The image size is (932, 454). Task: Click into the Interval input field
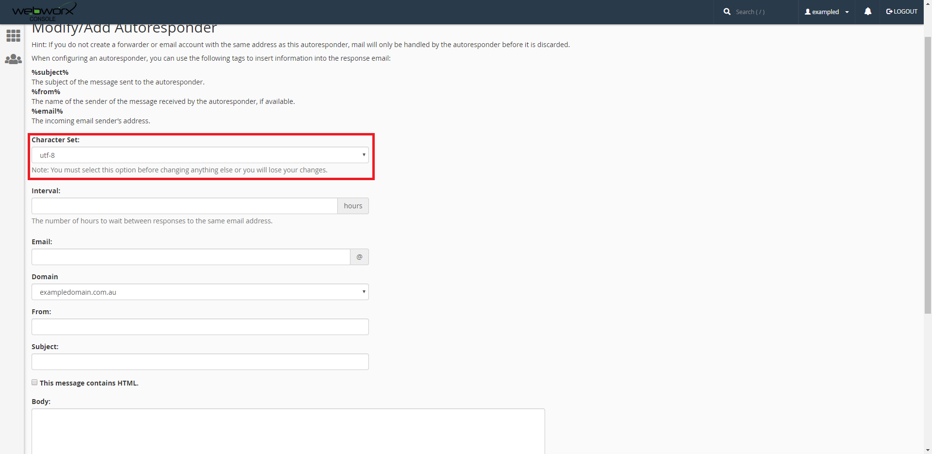click(184, 206)
